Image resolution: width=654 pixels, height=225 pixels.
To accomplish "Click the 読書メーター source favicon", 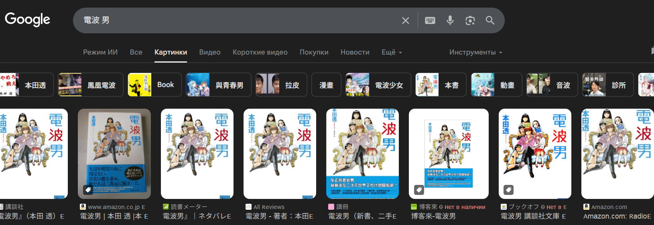I will click(x=166, y=207).
